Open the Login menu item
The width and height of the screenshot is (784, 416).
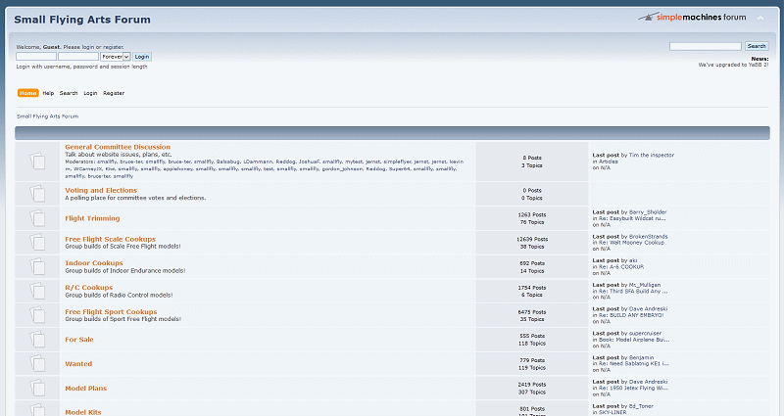[x=90, y=93]
